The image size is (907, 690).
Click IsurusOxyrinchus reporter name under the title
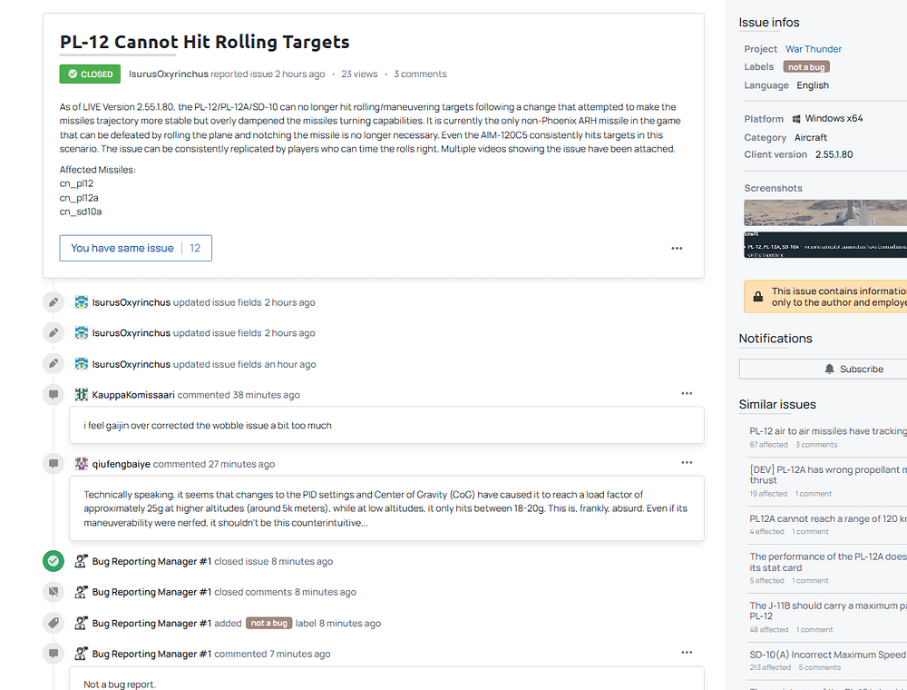pos(169,74)
